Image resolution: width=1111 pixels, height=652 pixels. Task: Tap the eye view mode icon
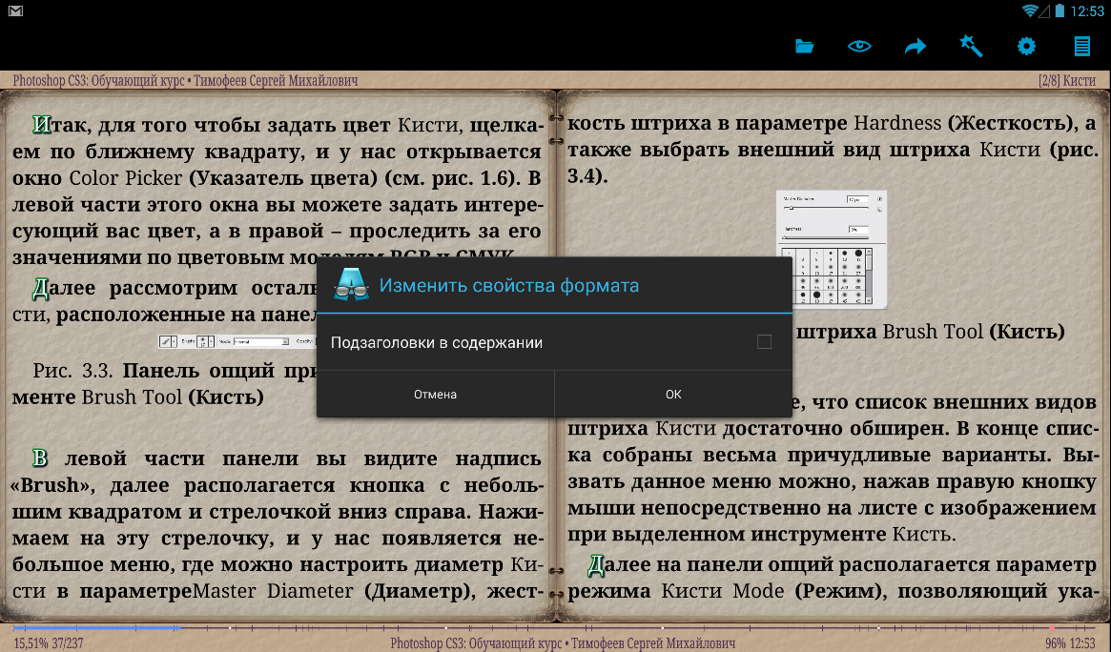[859, 47]
